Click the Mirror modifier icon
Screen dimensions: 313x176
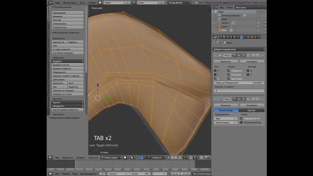220,55
